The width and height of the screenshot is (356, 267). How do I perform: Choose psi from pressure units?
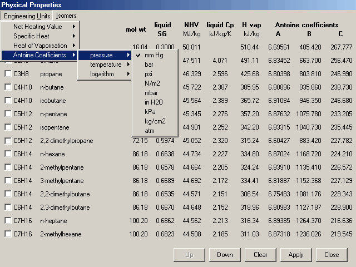148,74
